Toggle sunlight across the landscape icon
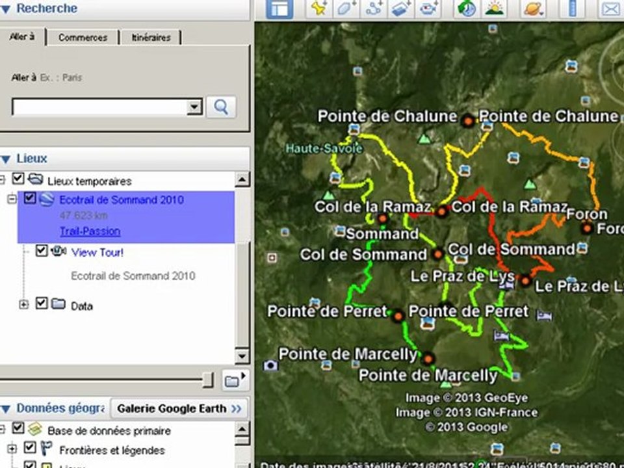The width and height of the screenshot is (624, 468). tap(494, 8)
